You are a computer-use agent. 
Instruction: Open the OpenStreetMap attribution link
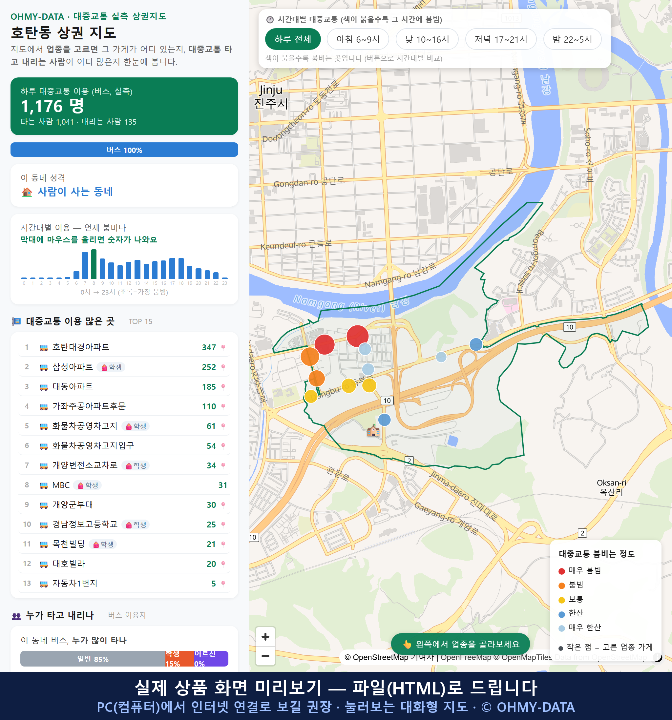tap(380, 657)
